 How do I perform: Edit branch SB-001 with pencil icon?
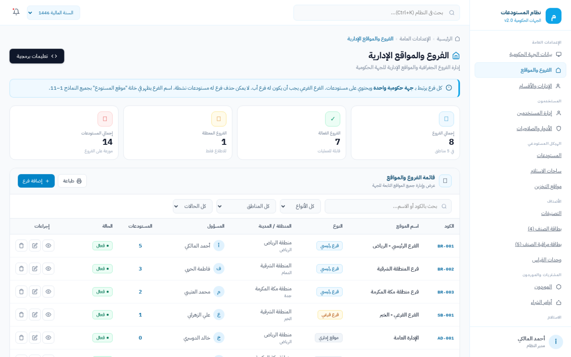pos(35,315)
